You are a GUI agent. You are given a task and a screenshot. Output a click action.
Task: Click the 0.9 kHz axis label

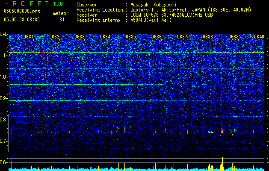click(x=4, y=98)
